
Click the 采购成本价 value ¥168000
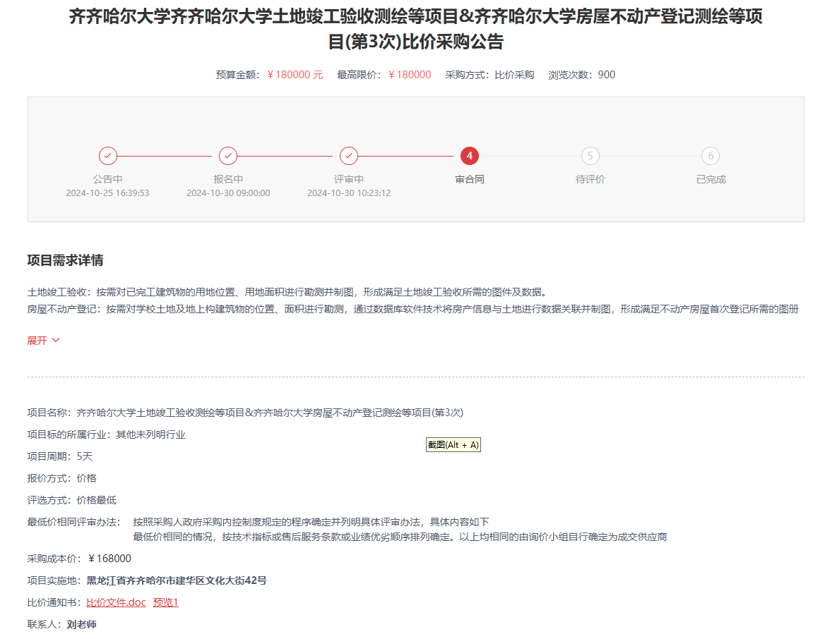click(x=109, y=559)
